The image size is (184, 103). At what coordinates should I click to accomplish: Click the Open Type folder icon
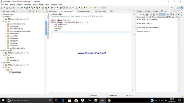(52, 8)
